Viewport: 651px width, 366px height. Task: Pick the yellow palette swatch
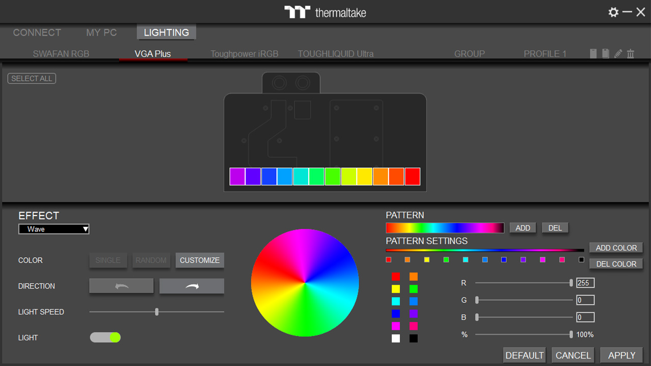point(396,289)
